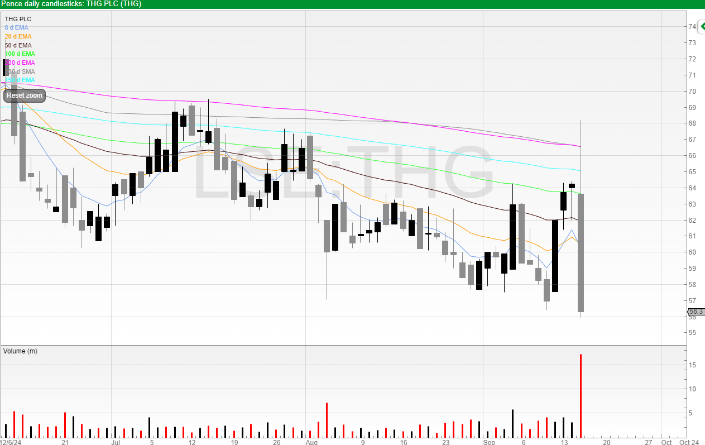Click the 74 price axis label
705x445 pixels.
(x=692, y=26)
